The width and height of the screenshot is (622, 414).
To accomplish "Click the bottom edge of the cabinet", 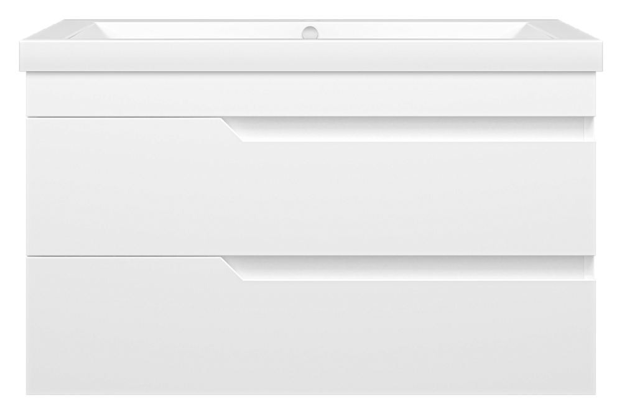I will tap(310, 395).
